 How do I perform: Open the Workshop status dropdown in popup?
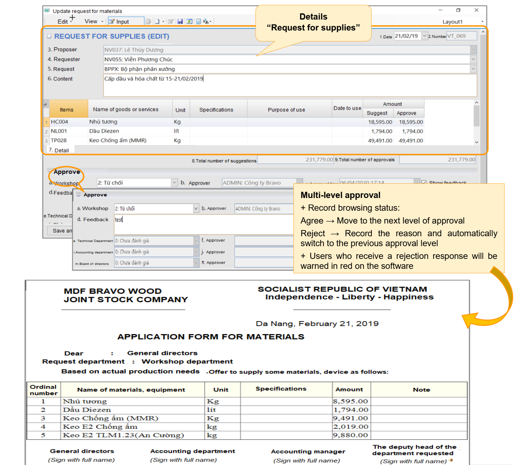tap(196, 209)
